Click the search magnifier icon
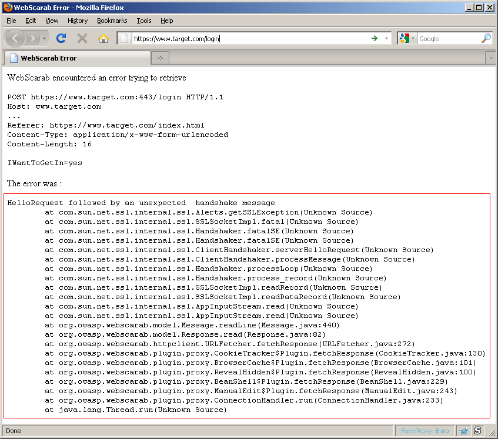The width and height of the screenshot is (498, 439). point(486,38)
